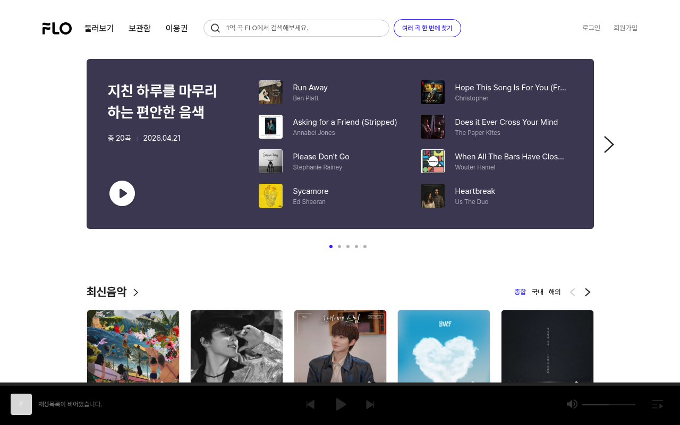Click the search magnifier icon
Viewport: 680px width, 425px height.
pyautogui.click(x=215, y=28)
